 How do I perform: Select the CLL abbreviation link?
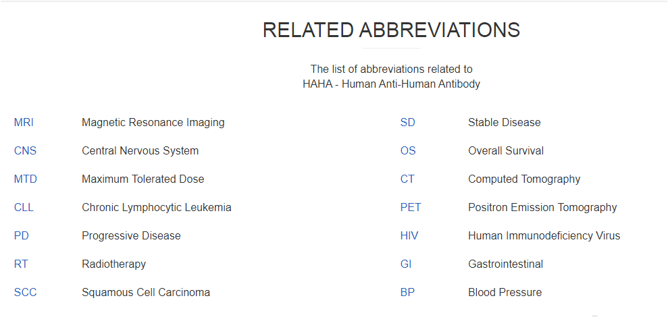click(24, 208)
